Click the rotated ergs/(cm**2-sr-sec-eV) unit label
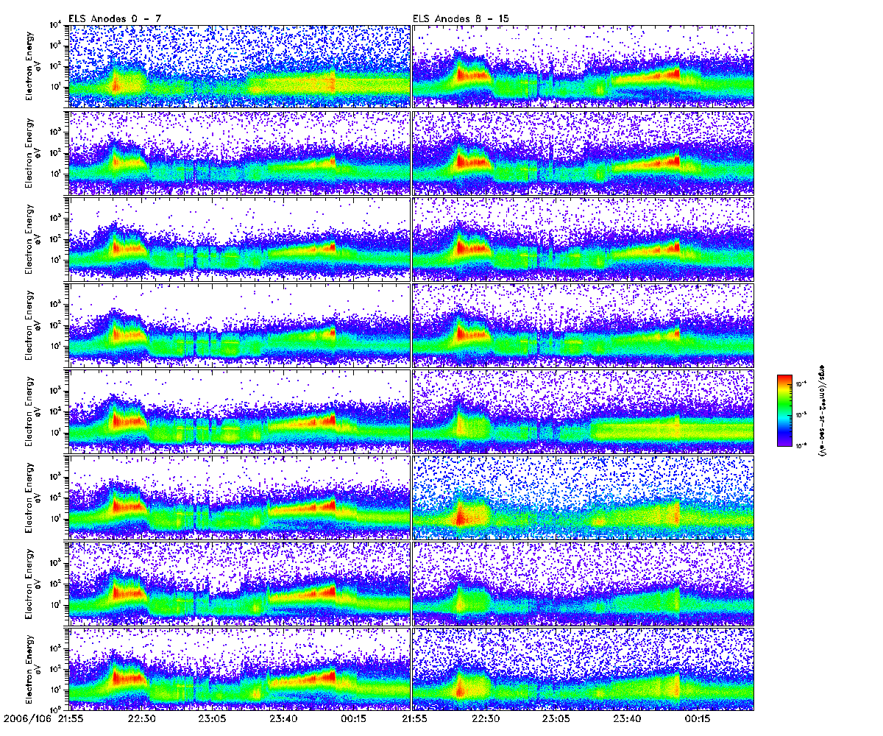This screenshot has width=883, height=736. (x=821, y=410)
